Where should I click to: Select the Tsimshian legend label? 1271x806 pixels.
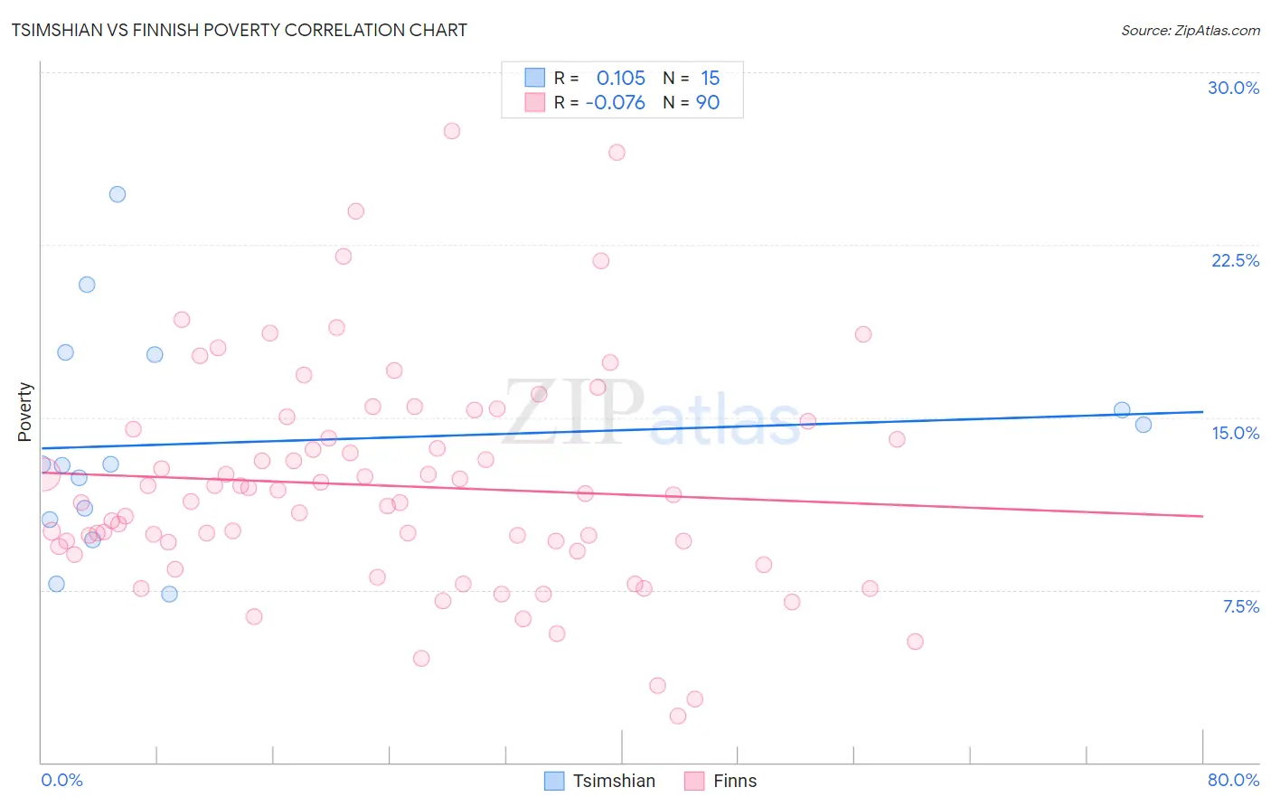[x=614, y=781]
